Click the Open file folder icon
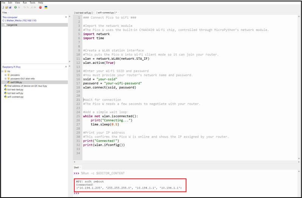302x198 pixels. (6, 7)
